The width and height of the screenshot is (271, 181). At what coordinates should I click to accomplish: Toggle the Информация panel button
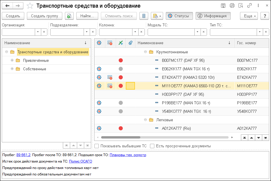[213, 16]
